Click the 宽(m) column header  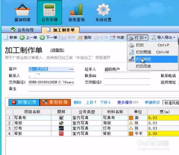click(163, 112)
